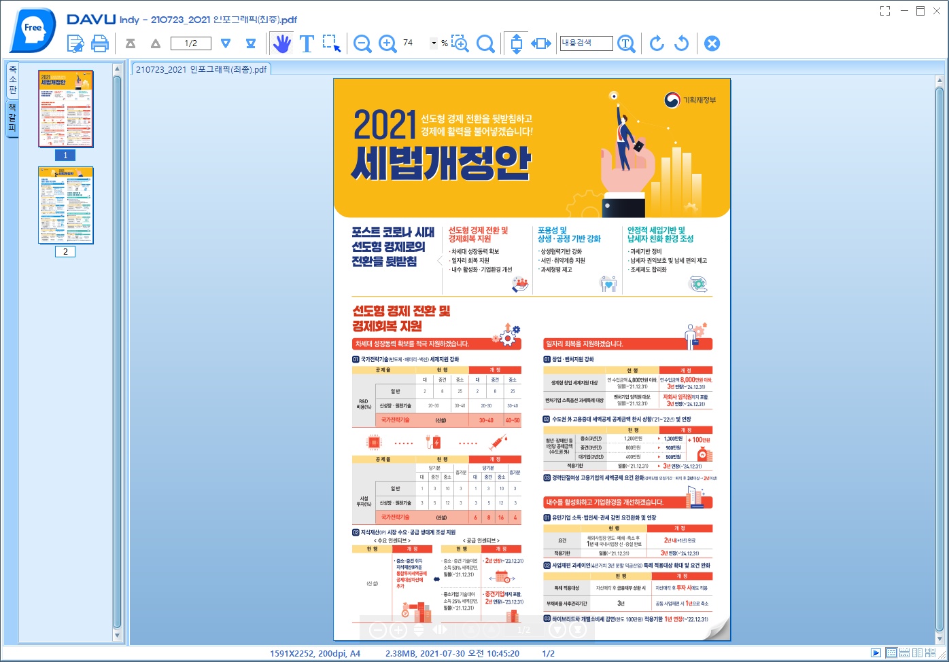Zoom in with the plus magnifier

(387, 43)
